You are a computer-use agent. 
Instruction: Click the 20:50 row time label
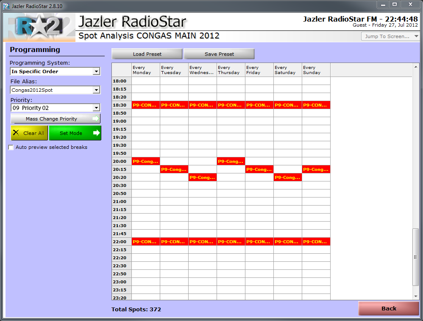point(120,193)
